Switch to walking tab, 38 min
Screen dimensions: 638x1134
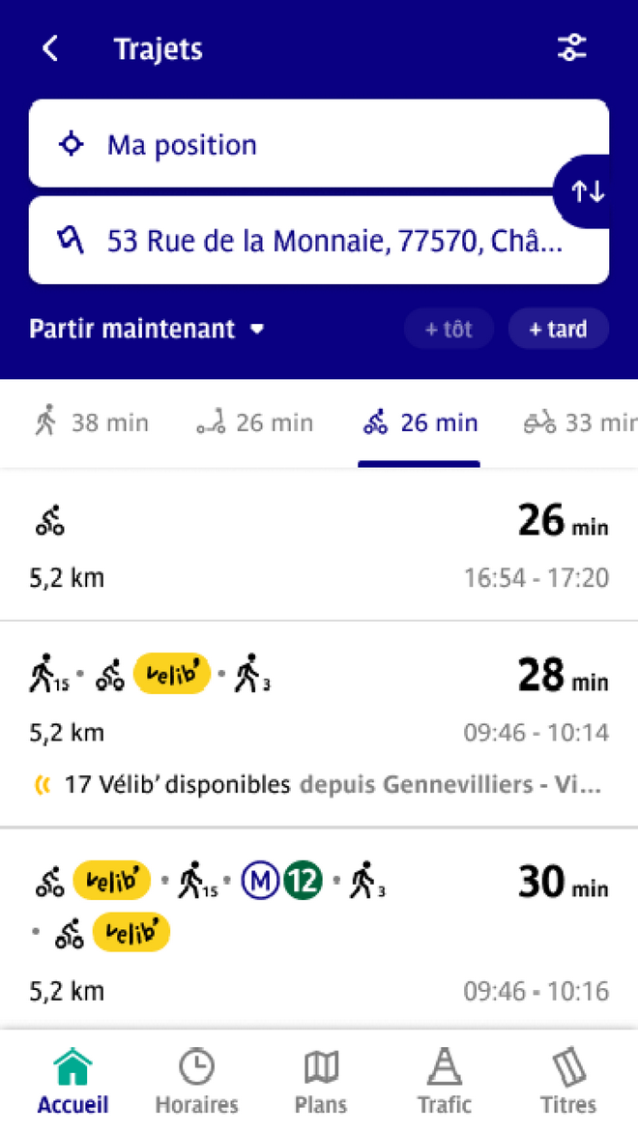click(91, 422)
